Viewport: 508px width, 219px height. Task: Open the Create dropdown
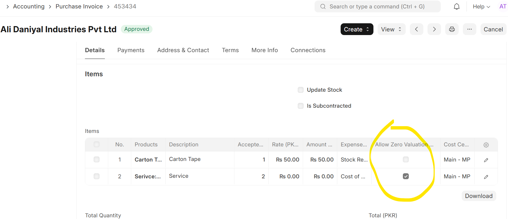[357, 29]
